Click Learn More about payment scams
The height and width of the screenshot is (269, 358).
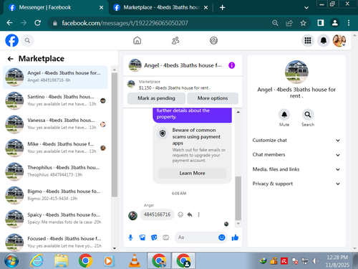[x=192, y=173]
